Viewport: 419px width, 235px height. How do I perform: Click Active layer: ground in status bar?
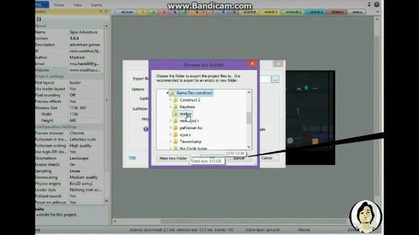coord(262,230)
